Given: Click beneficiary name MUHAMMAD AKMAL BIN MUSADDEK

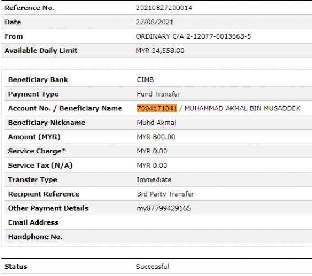Looking at the screenshot, I should [243, 108].
